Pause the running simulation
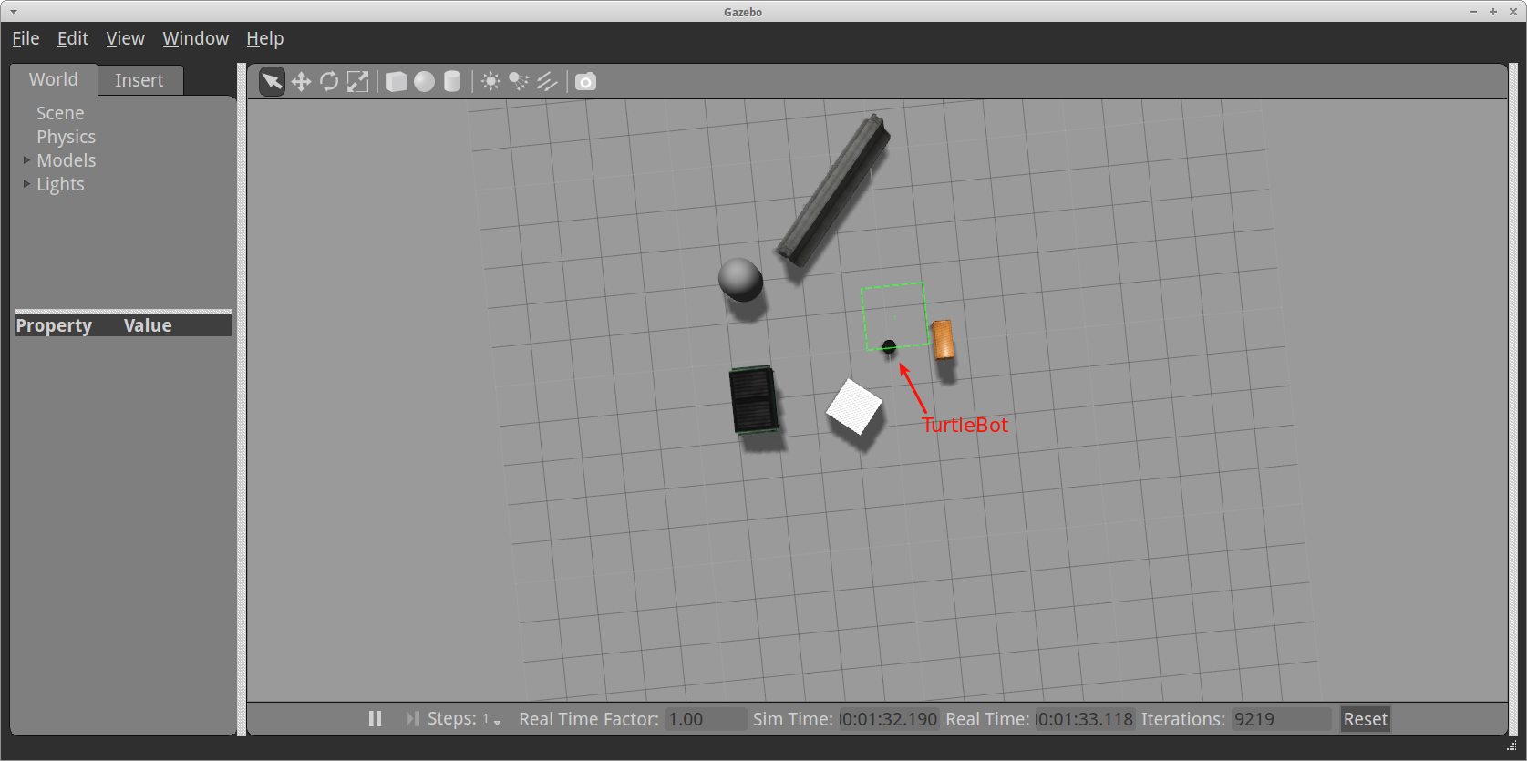Screen dimensions: 1527x761 pos(375,719)
